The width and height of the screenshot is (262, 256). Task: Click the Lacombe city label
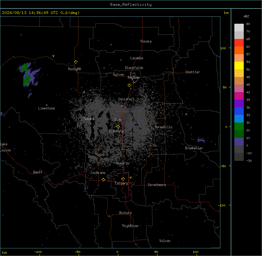click(137, 58)
